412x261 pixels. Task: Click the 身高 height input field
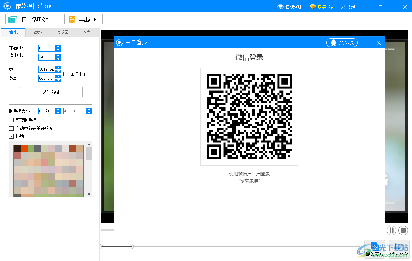(x=47, y=78)
